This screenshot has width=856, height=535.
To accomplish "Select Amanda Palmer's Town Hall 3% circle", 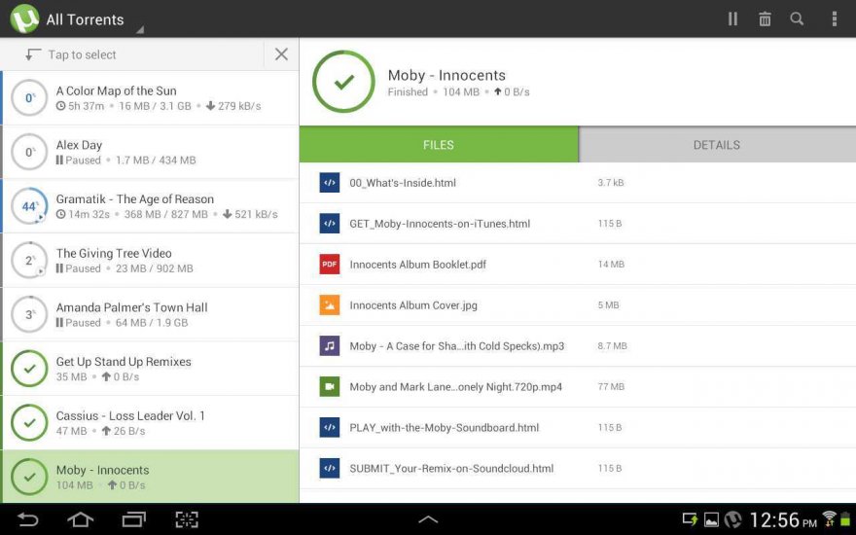I will point(29,314).
